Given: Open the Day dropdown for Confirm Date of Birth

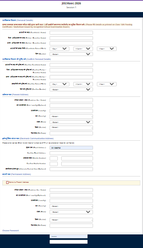Looking at the screenshot, I should click(x=59, y=84).
